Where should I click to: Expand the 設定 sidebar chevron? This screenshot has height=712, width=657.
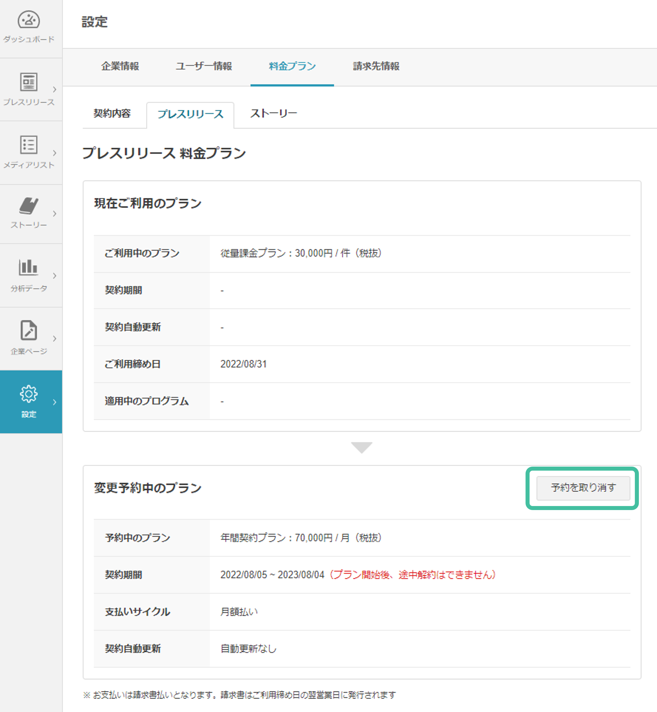[54, 402]
